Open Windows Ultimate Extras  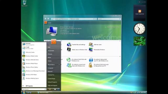click(x=34, y=60)
